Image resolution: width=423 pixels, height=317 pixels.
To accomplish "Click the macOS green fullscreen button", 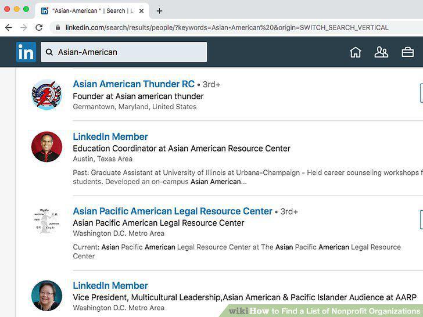I will pyautogui.click(x=26, y=9).
